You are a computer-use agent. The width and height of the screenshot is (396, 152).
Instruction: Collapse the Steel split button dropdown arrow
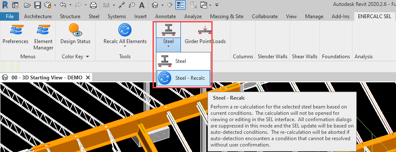[168, 46]
